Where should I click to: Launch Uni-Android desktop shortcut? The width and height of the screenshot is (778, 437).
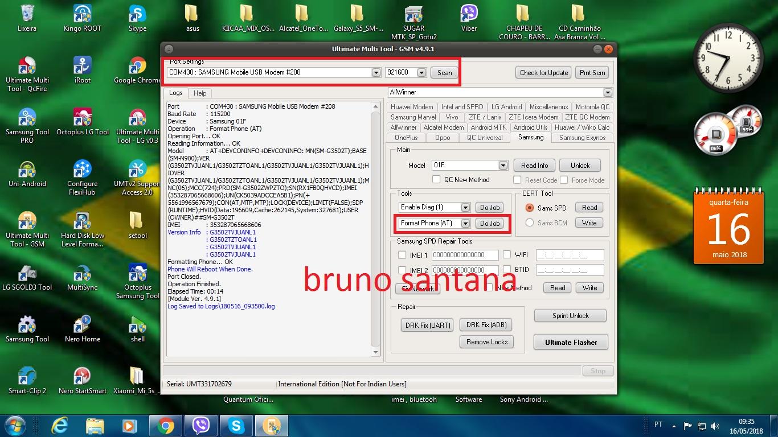click(x=27, y=174)
